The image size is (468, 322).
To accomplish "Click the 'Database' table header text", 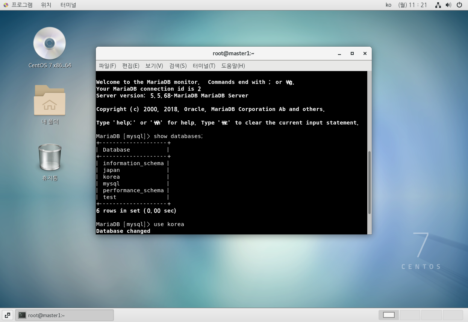I will pyautogui.click(x=117, y=150).
